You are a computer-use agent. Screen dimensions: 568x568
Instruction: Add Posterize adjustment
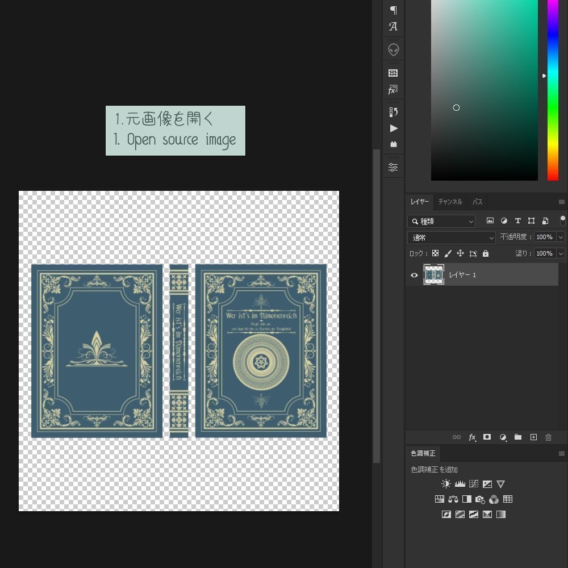pyautogui.click(x=460, y=515)
